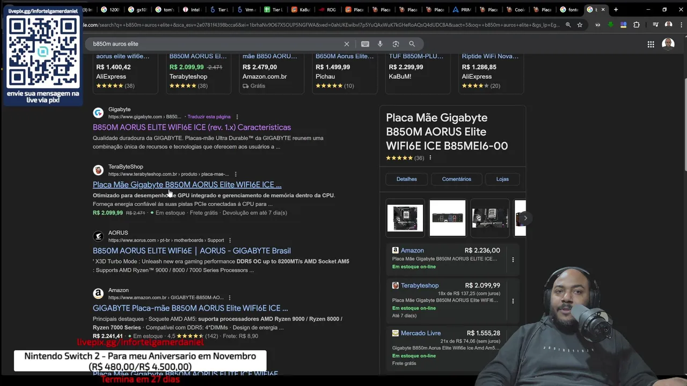
Task: Click the 36 reviews count in product panel
Action: point(419,158)
